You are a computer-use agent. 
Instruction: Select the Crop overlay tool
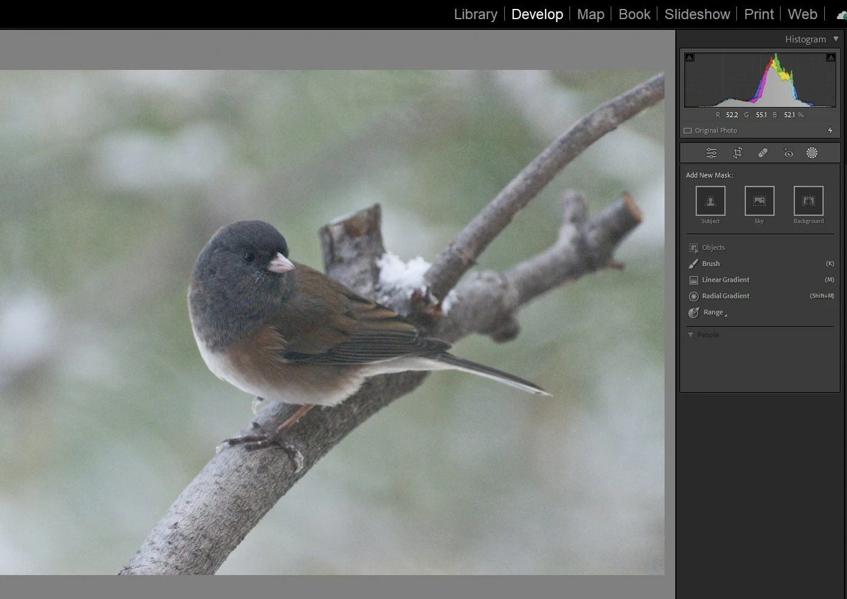point(738,153)
